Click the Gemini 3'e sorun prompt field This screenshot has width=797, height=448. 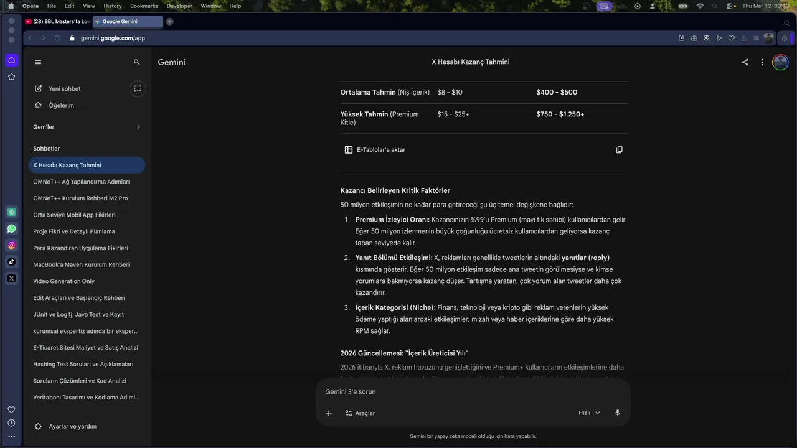click(473, 392)
